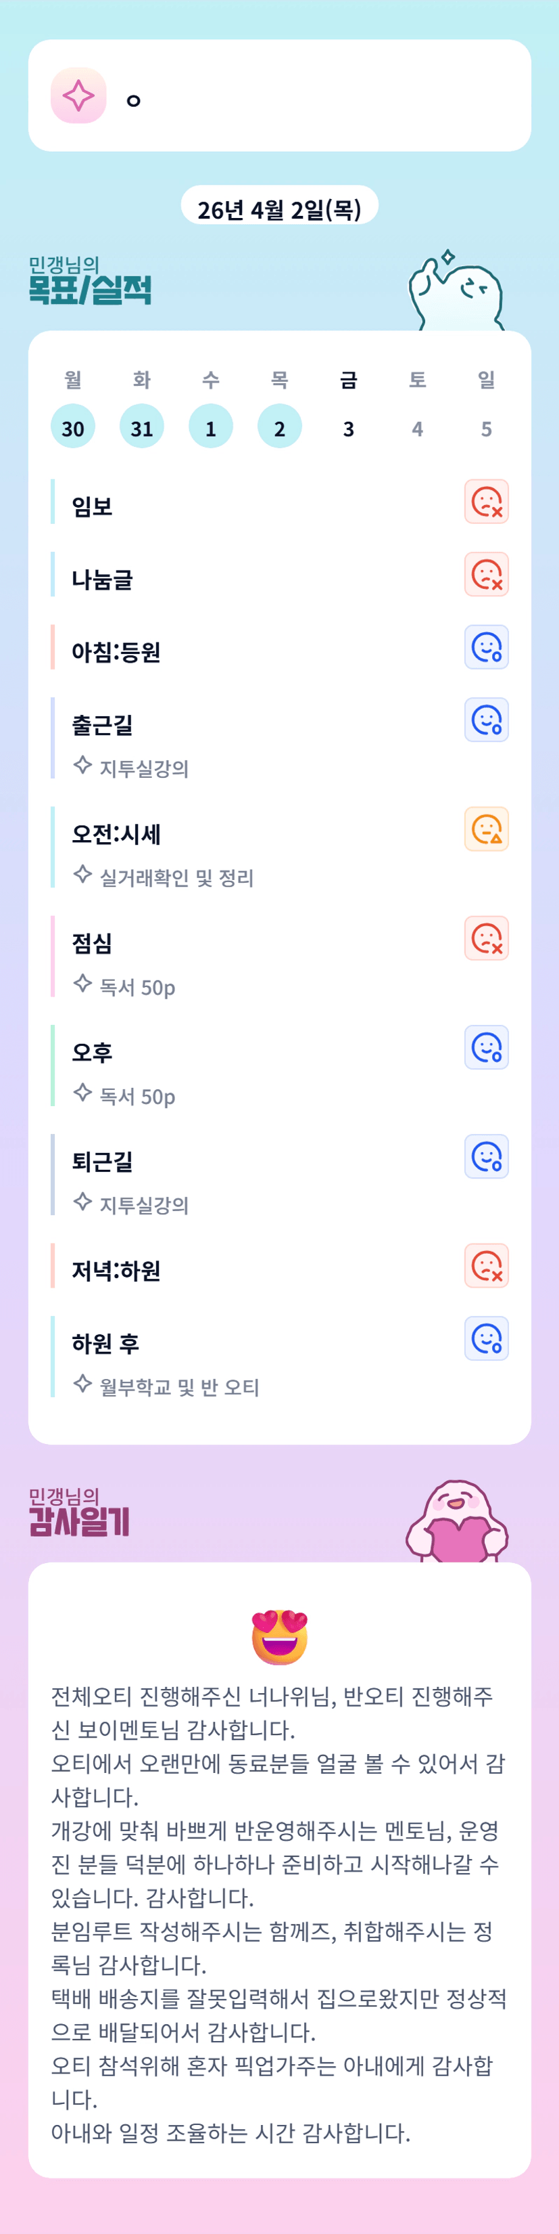Tap the blue smiley icon for 아침:등원
Screen dimensions: 559x2234
point(486,648)
